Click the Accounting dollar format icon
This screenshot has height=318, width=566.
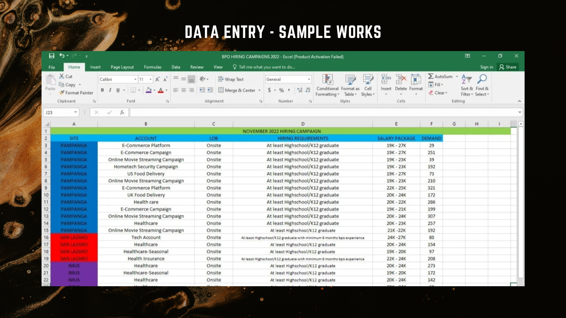tap(269, 90)
